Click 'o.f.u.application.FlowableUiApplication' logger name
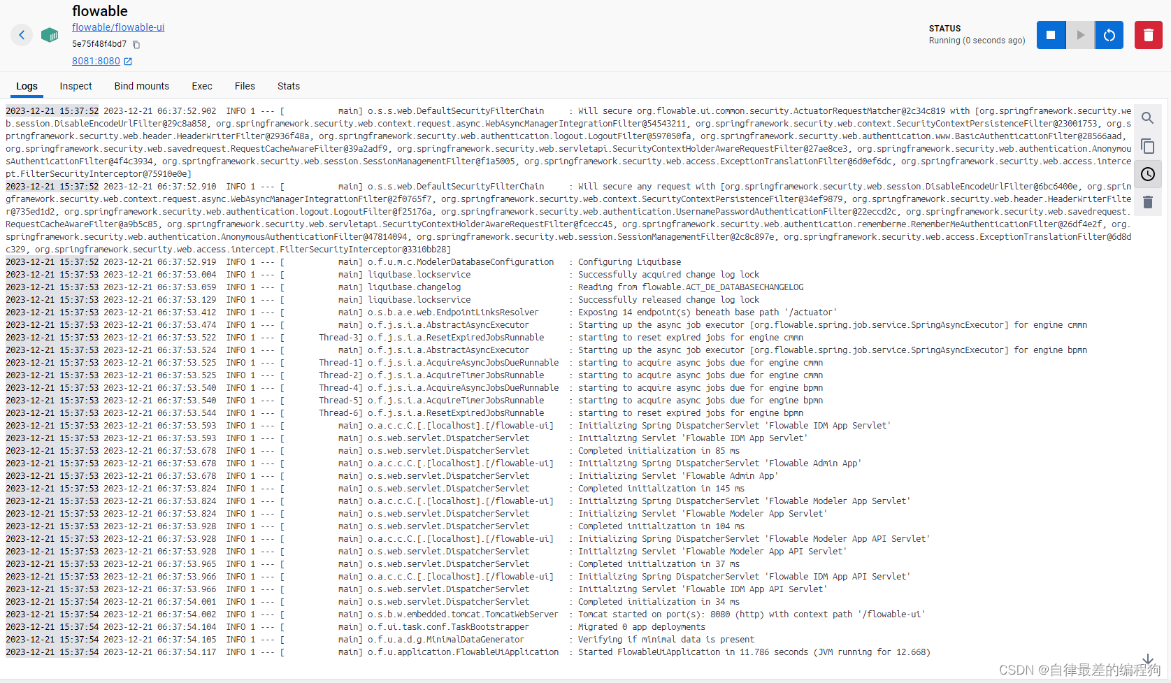 464,652
